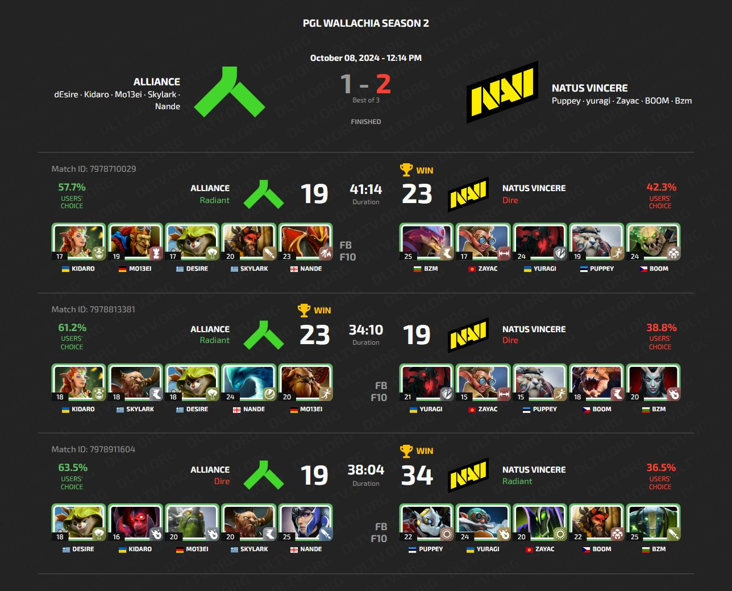Select PUPPEY's hero portrait in game three

click(x=427, y=522)
